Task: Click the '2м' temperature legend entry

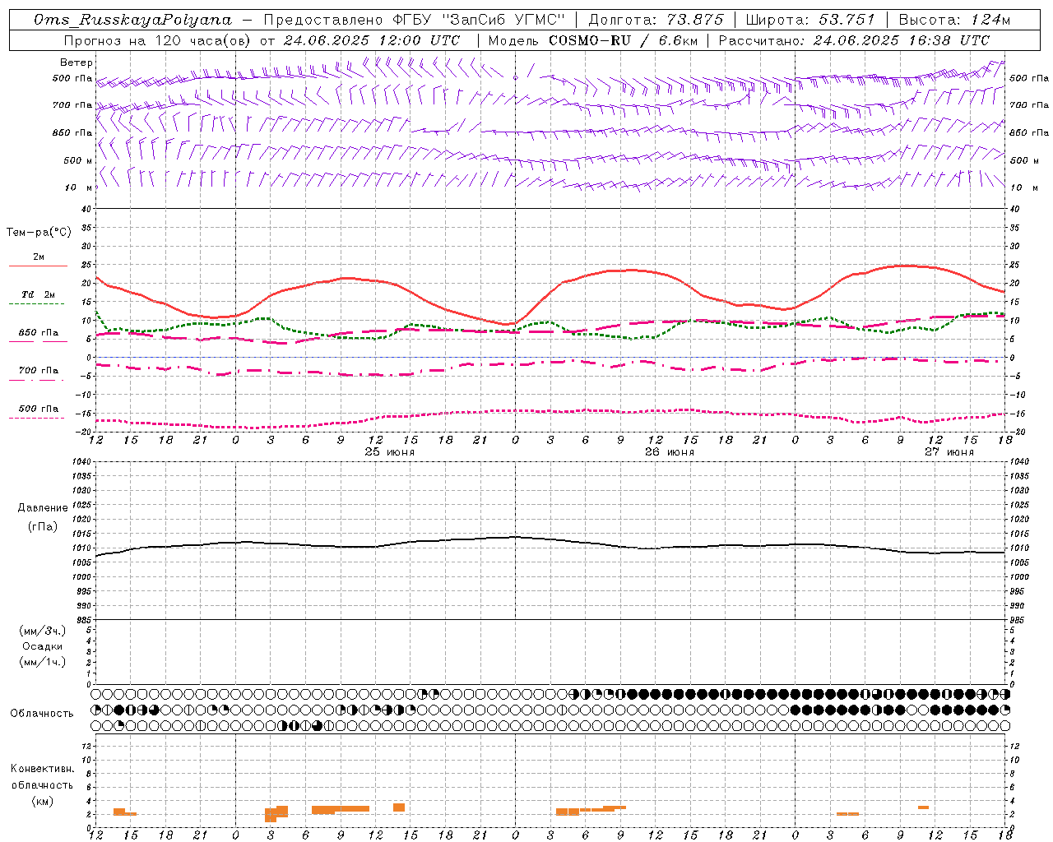Action: tap(39, 257)
